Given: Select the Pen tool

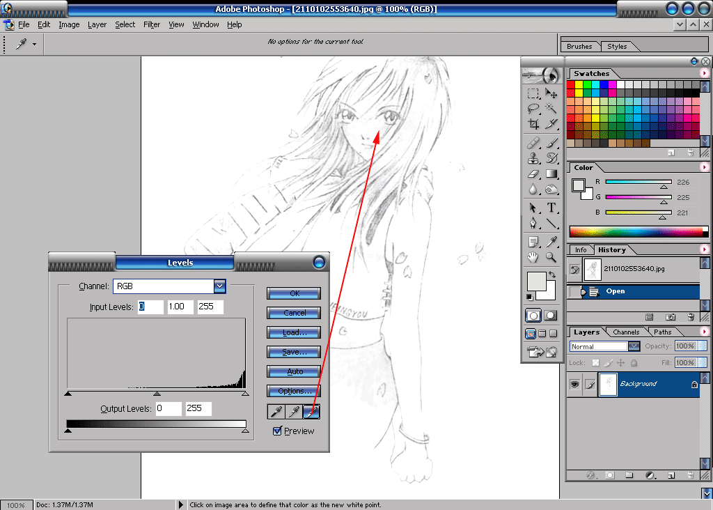Looking at the screenshot, I should (533, 223).
